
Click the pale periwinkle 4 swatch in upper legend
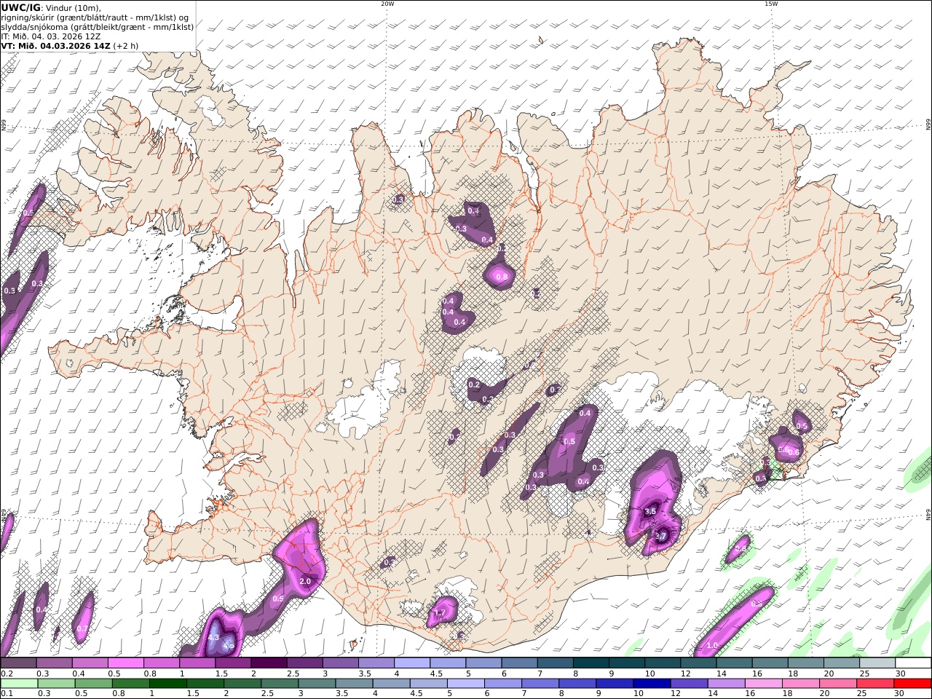[411, 663]
